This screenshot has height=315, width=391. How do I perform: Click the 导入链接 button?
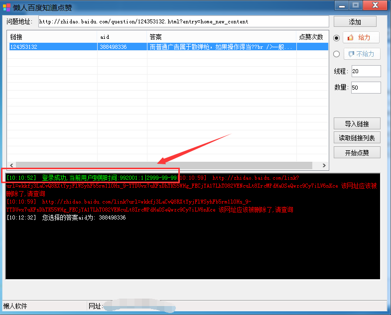click(357, 123)
